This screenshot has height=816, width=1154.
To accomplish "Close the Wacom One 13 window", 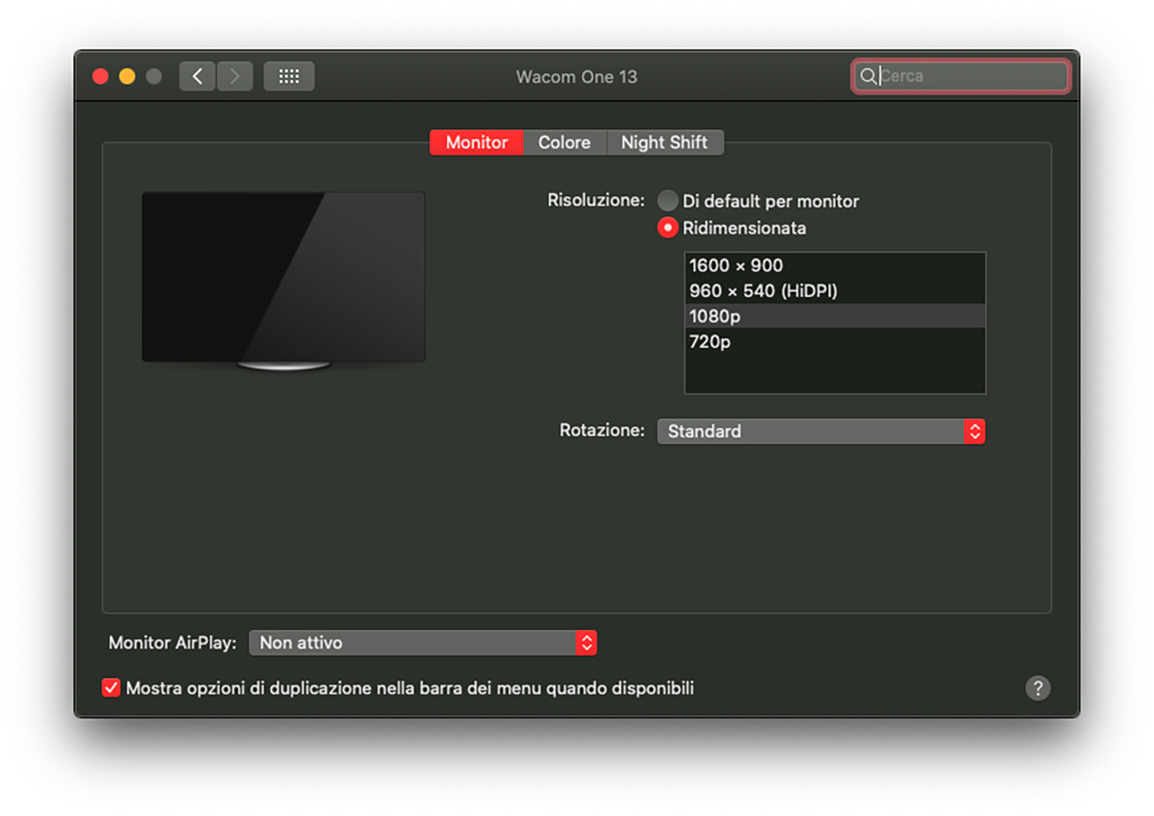I will (100, 76).
